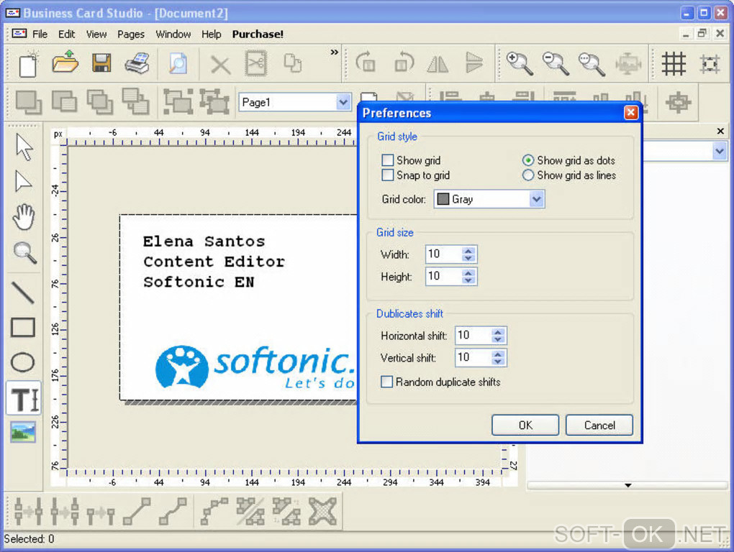Screen dimensions: 734x552
Task: Click the Elena Santos text on card
Action: [204, 241]
